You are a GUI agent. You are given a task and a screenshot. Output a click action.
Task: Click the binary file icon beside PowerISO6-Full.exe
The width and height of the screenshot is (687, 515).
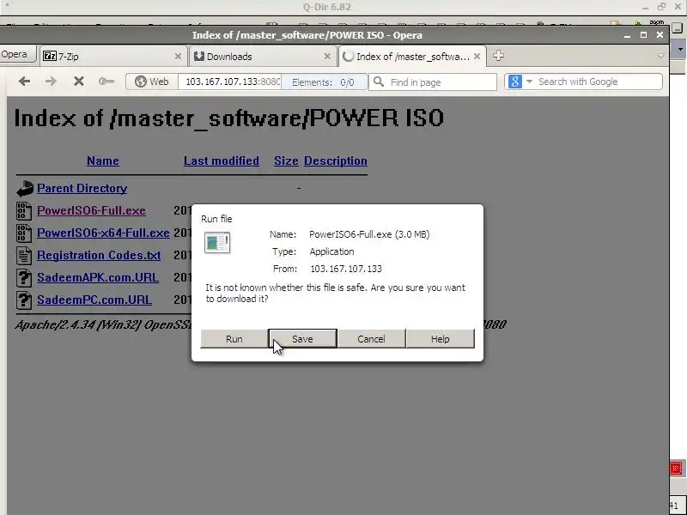point(24,210)
